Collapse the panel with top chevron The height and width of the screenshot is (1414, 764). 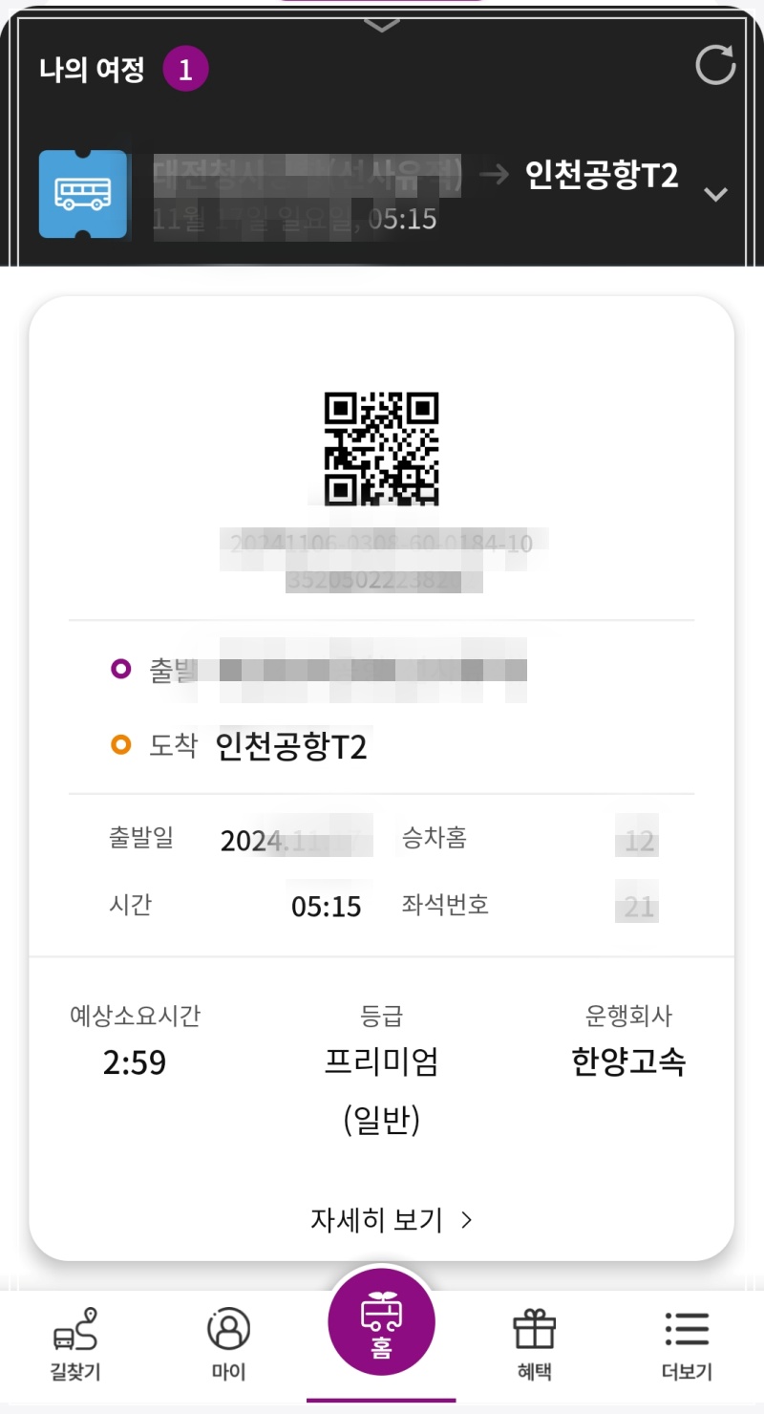(382, 25)
